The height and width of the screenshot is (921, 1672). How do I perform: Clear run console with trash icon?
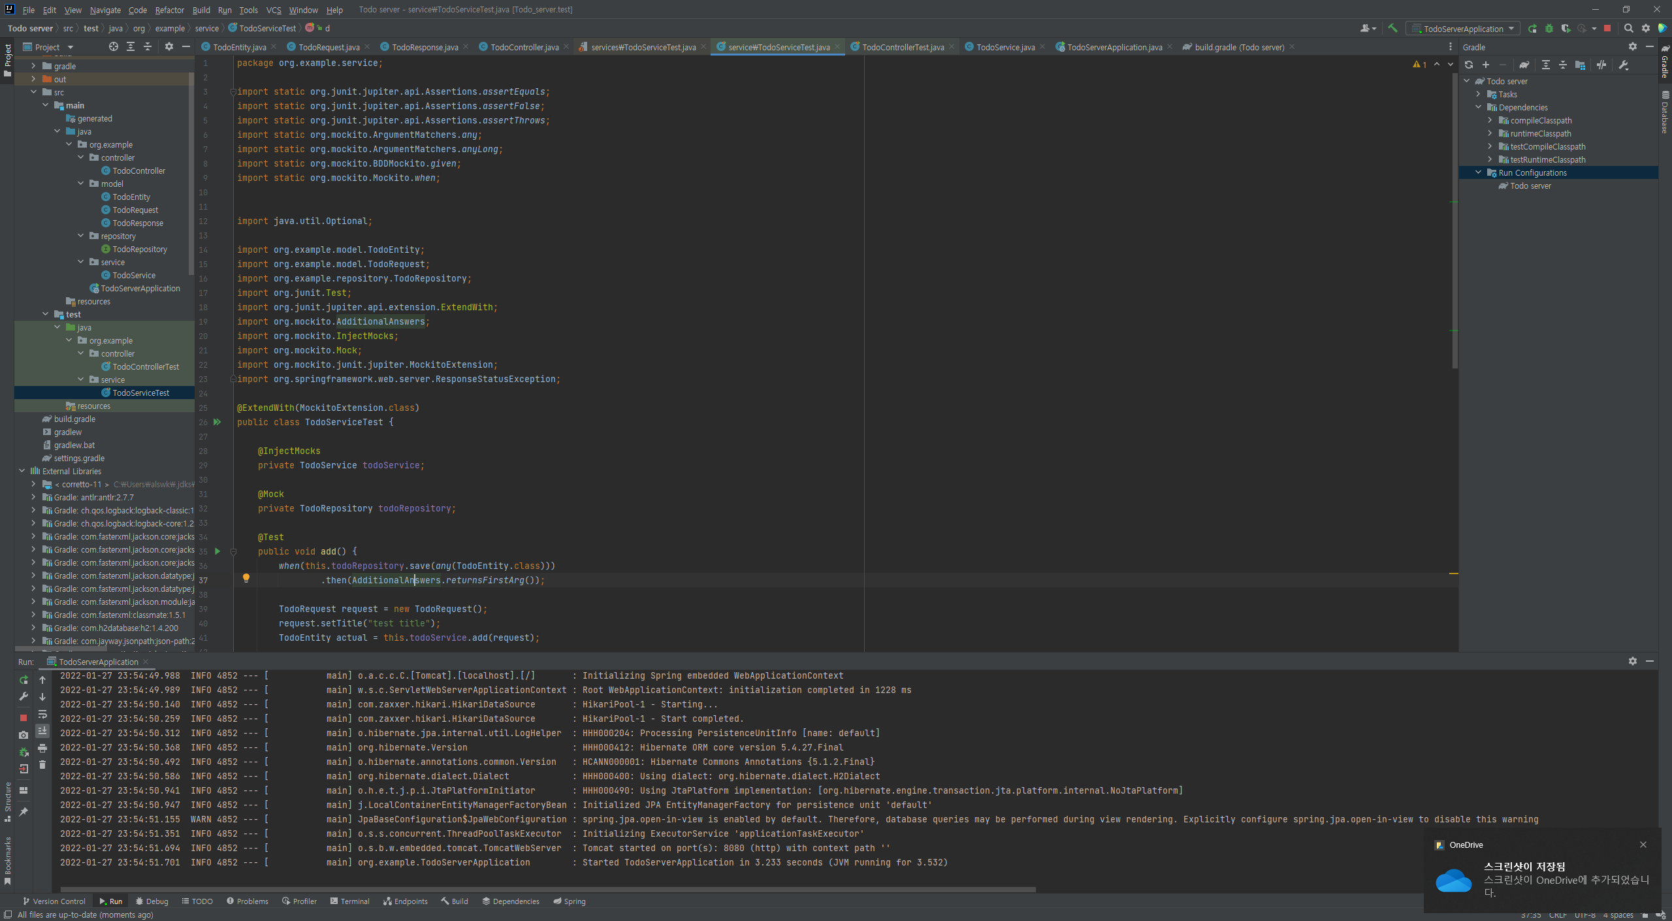click(x=42, y=765)
